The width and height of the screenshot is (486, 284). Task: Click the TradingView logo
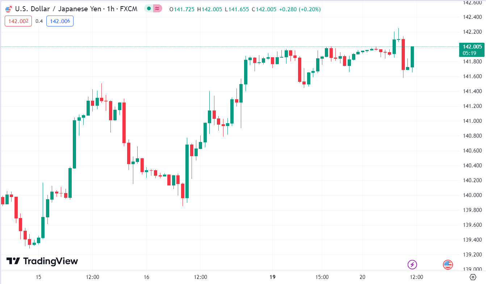click(42, 261)
